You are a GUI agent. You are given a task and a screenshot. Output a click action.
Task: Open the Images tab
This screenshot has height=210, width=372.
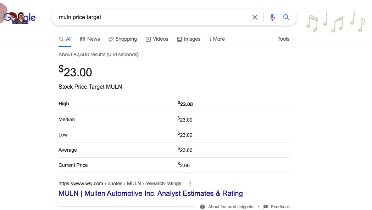[189, 39]
